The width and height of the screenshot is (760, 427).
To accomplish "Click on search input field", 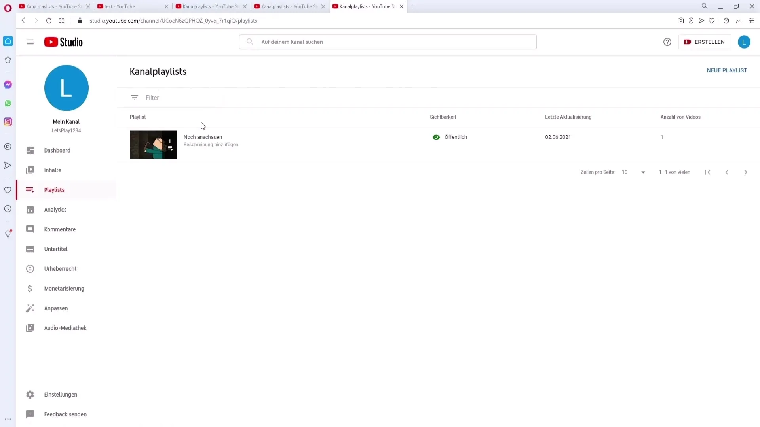I will [x=389, y=42].
